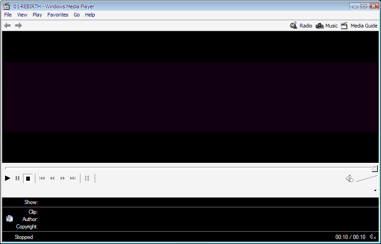Click the muted sound status icon
The image size is (381, 244).
pos(373,237)
